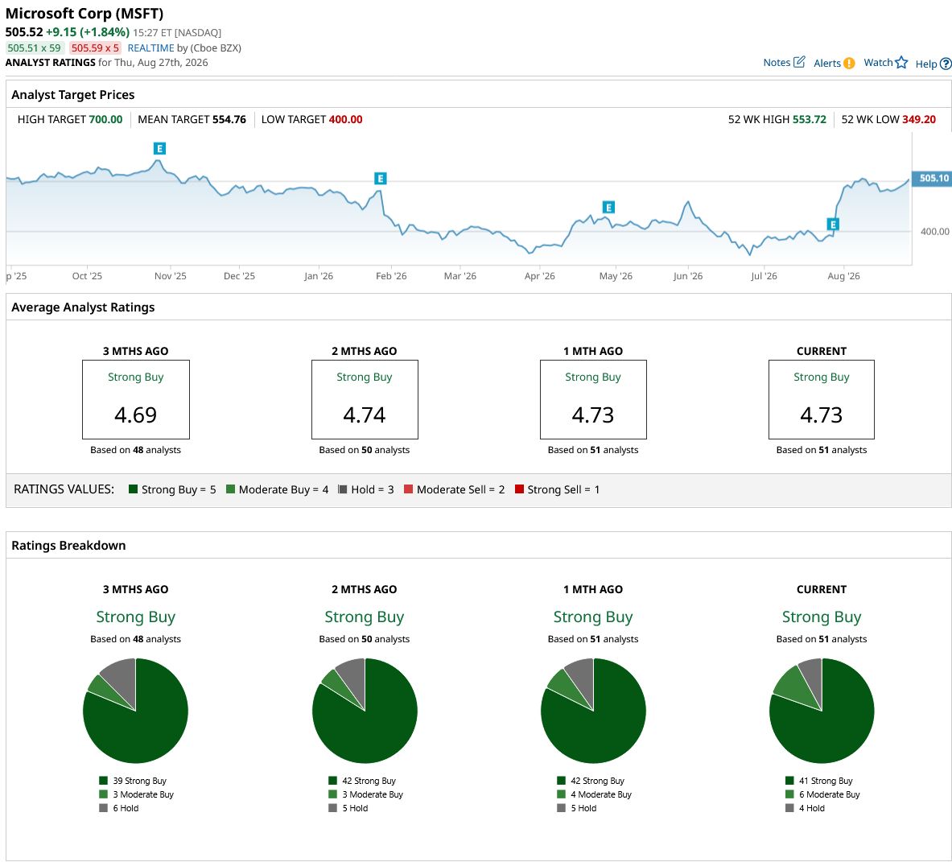Open the Help question mark icon

click(946, 64)
